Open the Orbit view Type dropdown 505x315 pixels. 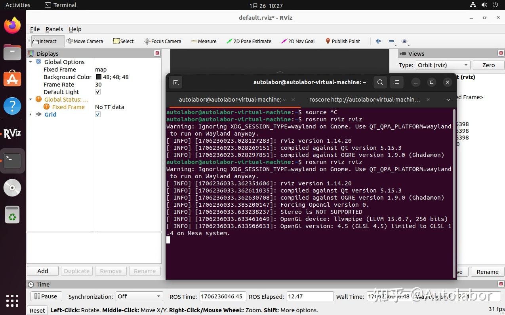[x=442, y=65]
